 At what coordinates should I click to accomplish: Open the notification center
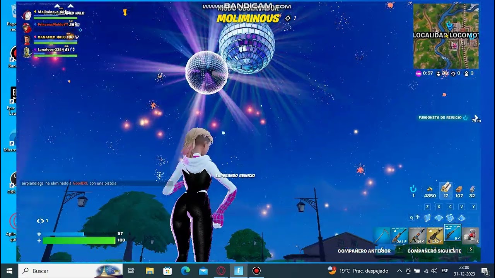pyautogui.click(x=485, y=271)
